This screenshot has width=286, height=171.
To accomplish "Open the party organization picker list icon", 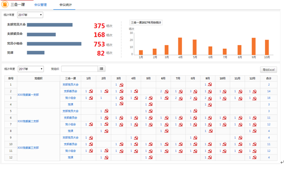I will (101, 69).
